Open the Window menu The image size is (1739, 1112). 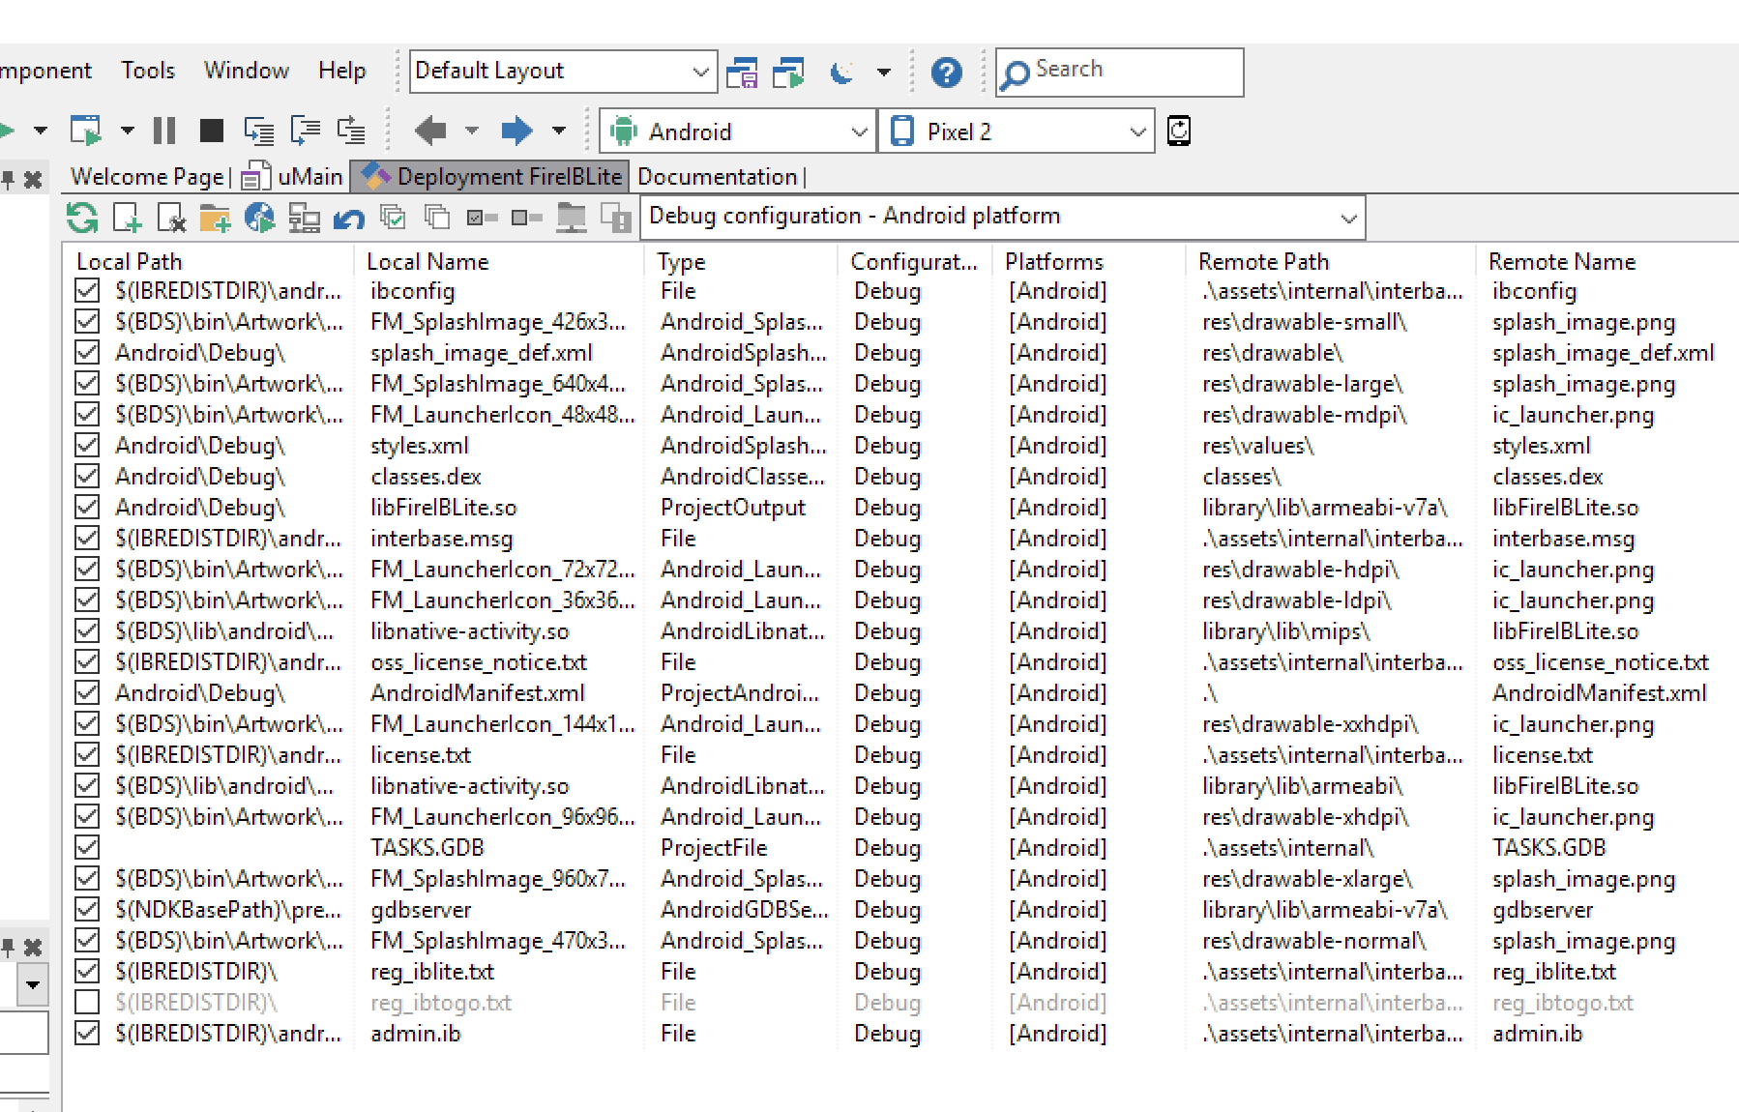247,71
